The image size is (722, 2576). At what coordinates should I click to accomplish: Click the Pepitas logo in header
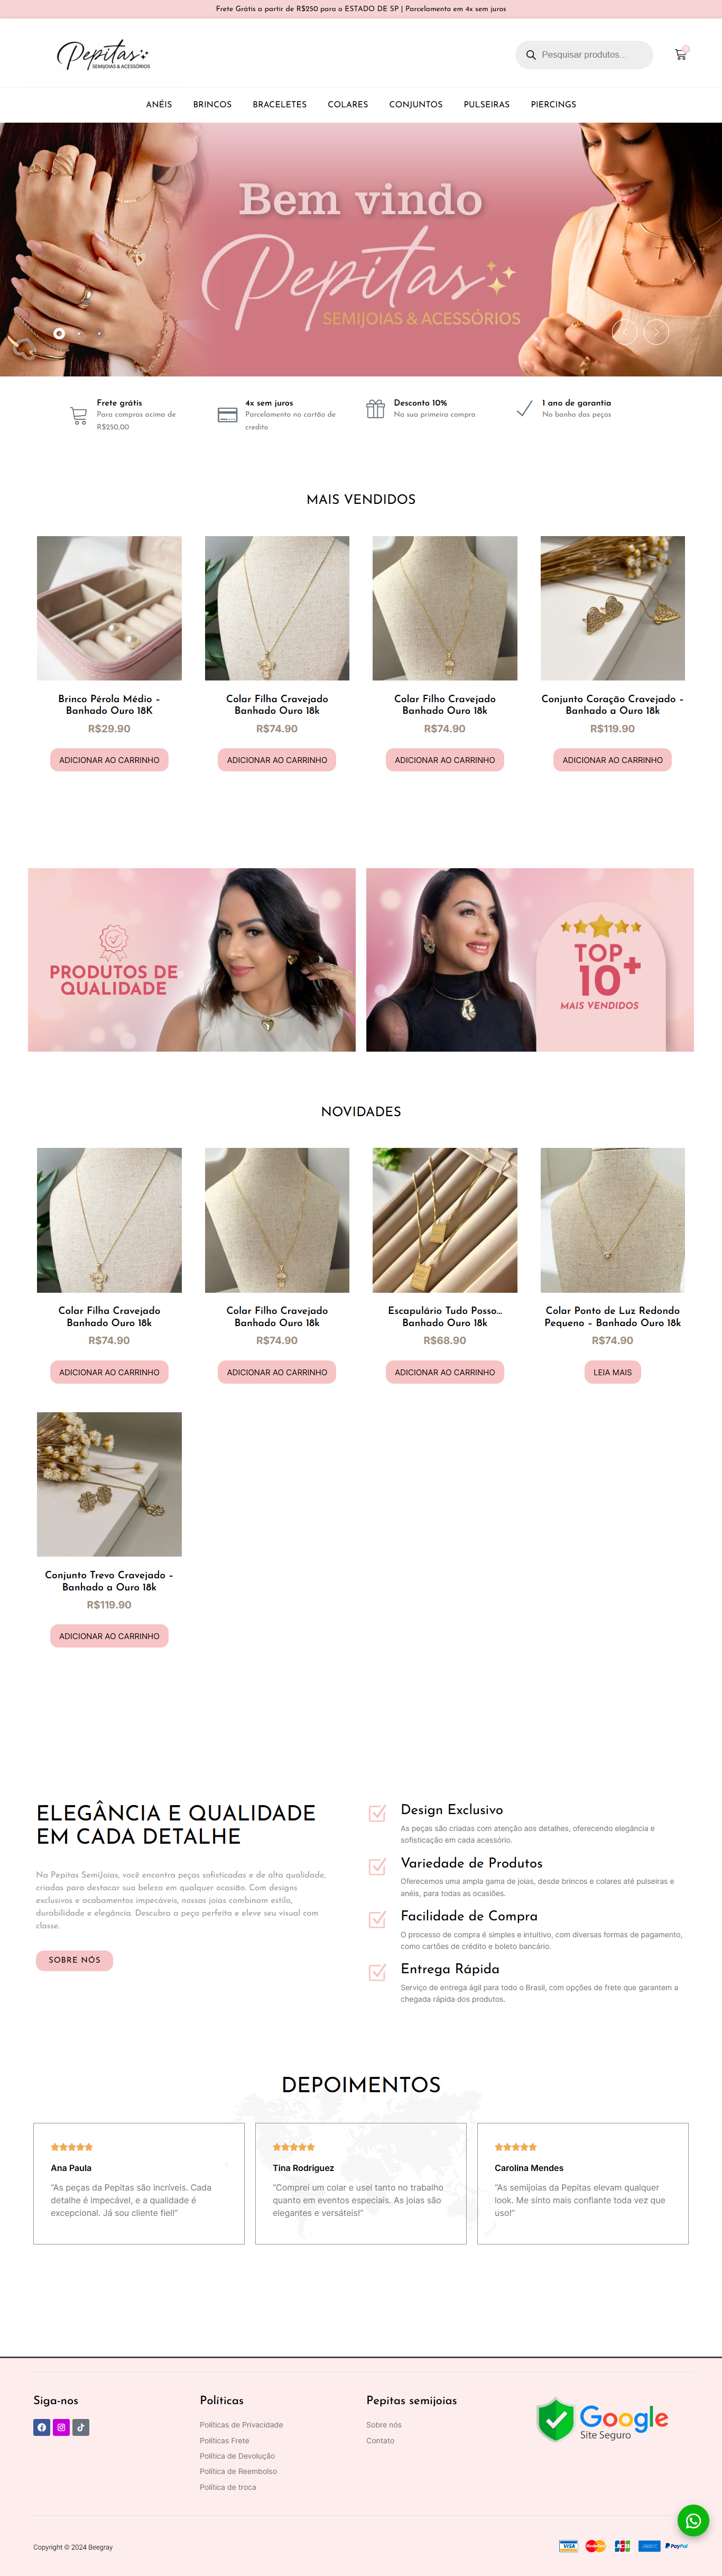(x=103, y=54)
